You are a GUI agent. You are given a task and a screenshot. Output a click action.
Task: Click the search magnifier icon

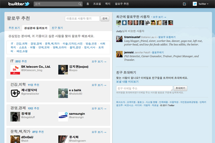(80, 4)
